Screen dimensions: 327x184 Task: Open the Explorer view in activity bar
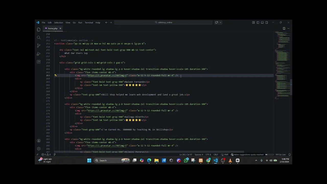[x=39, y=29]
